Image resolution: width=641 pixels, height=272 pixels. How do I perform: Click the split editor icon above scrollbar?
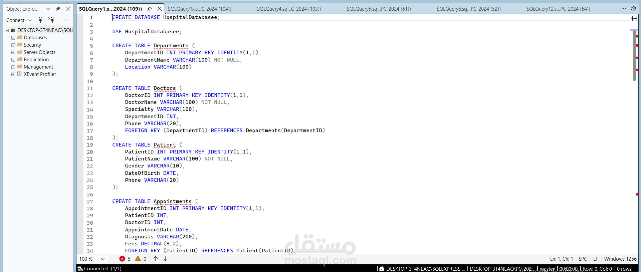[x=634, y=18]
